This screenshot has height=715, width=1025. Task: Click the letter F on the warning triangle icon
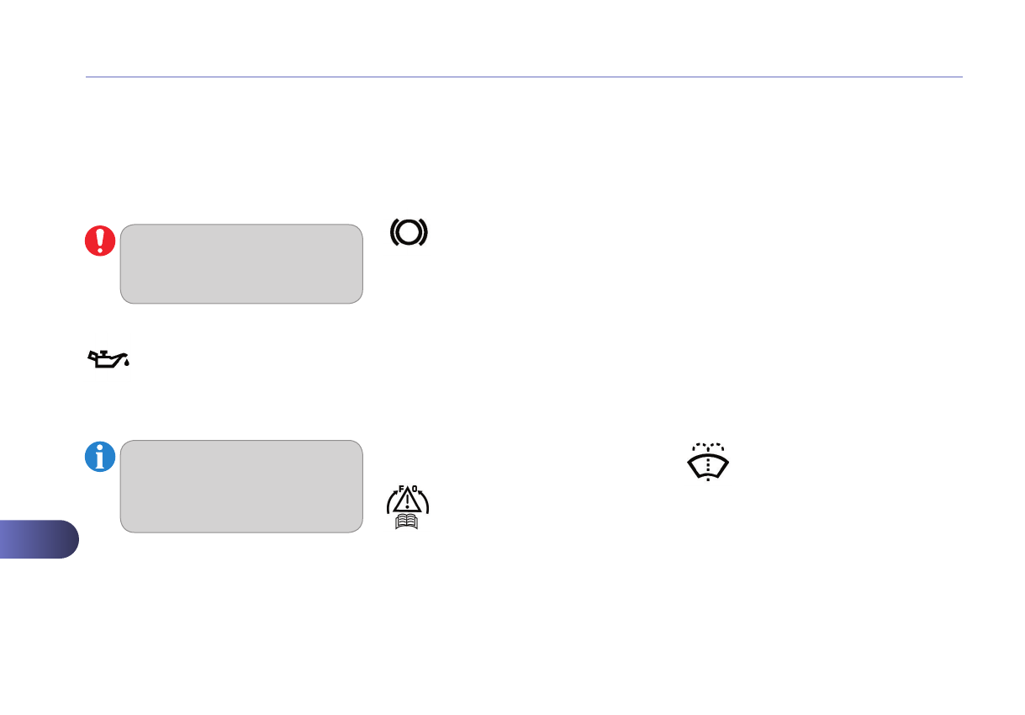(x=401, y=487)
